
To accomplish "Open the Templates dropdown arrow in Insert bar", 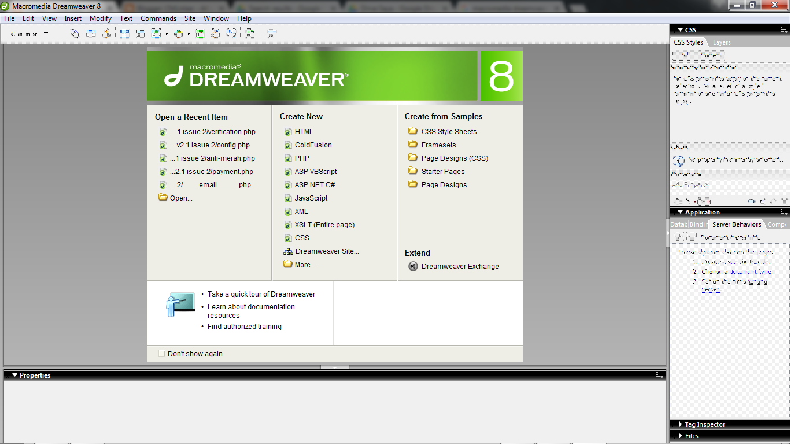I will [x=260, y=34].
